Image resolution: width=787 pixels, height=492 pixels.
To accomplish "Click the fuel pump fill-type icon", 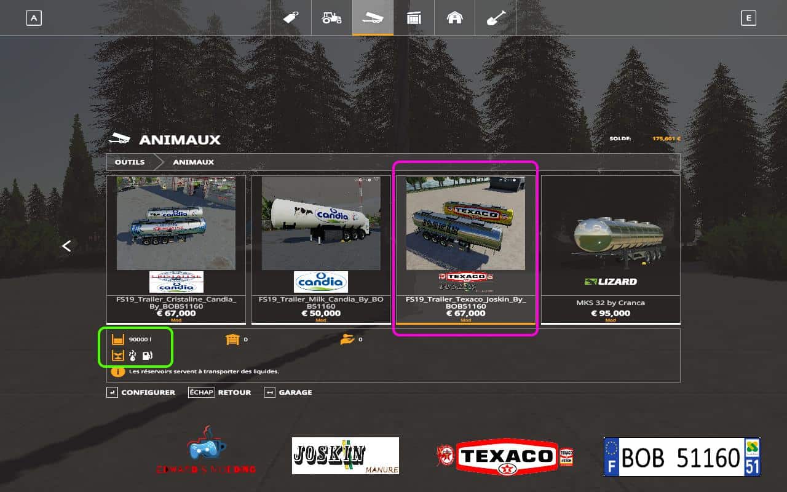I will coord(148,355).
